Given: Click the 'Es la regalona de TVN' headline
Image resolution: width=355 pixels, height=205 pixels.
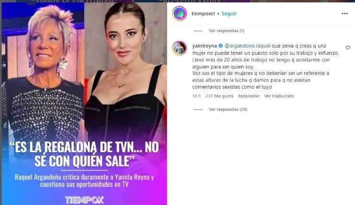Looking at the screenshot, I should [x=84, y=154].
